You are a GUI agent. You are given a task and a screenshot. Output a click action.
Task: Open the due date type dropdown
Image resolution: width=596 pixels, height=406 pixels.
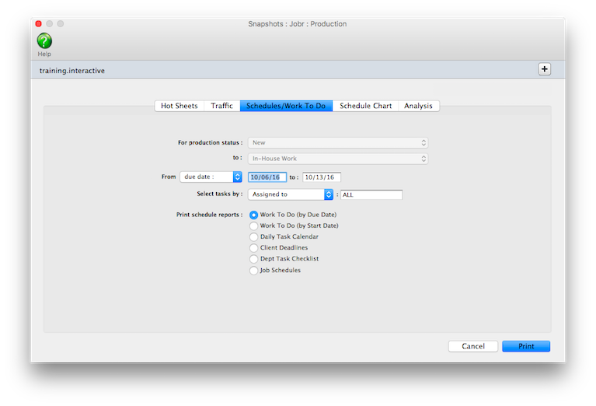click(211, 177)
